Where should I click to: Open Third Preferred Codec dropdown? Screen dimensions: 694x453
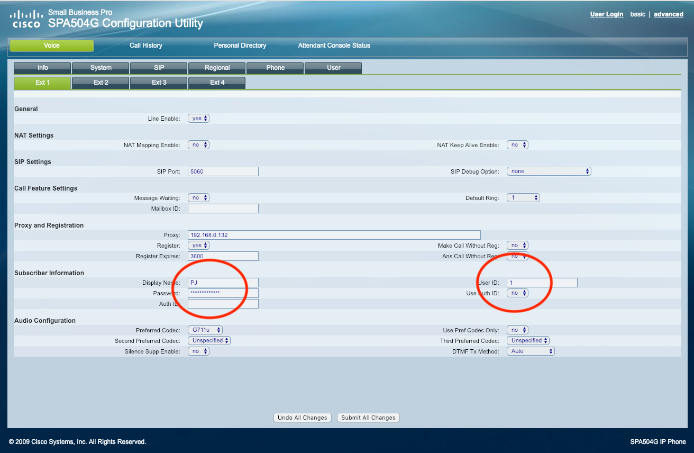(528, 341)
